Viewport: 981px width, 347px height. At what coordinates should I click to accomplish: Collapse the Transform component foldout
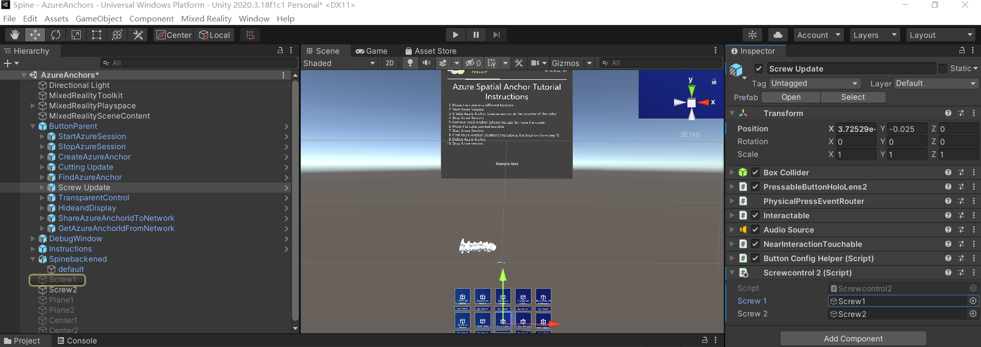coord(732,113)
